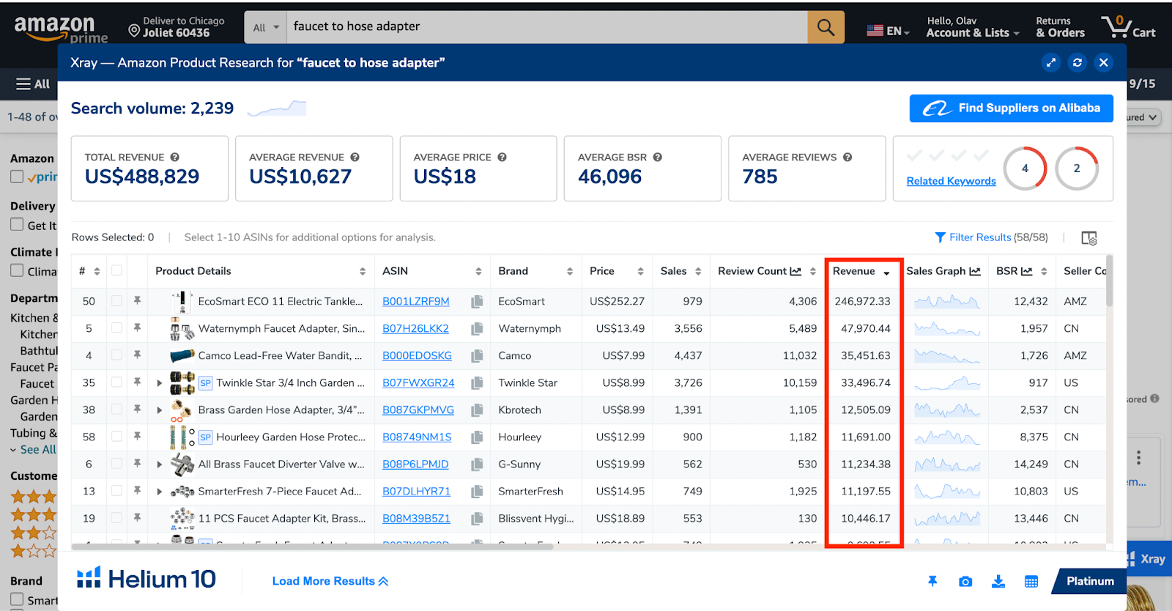Take a screenshot with the camera icon
Viewport: 1172px width, 611px height.
965,581
